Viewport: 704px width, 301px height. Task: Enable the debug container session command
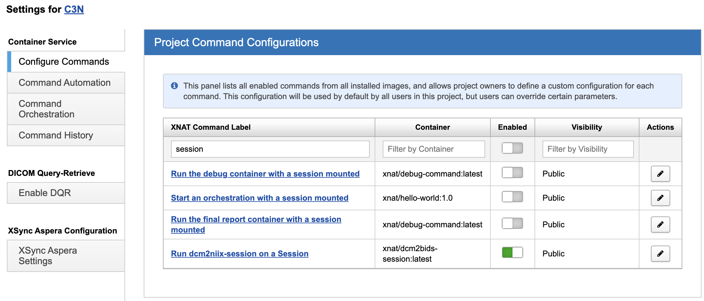pyautogui.click(x=512, y=173)
